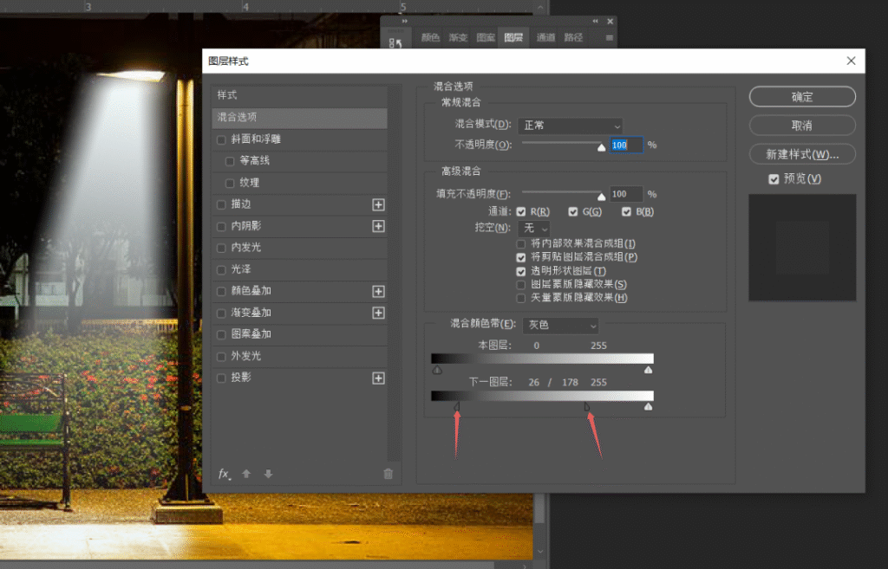Click the 本图层 white point slider handle
The height and width of the screenshot is (569, 888).
pyautogui.click(x=649, y=370)
